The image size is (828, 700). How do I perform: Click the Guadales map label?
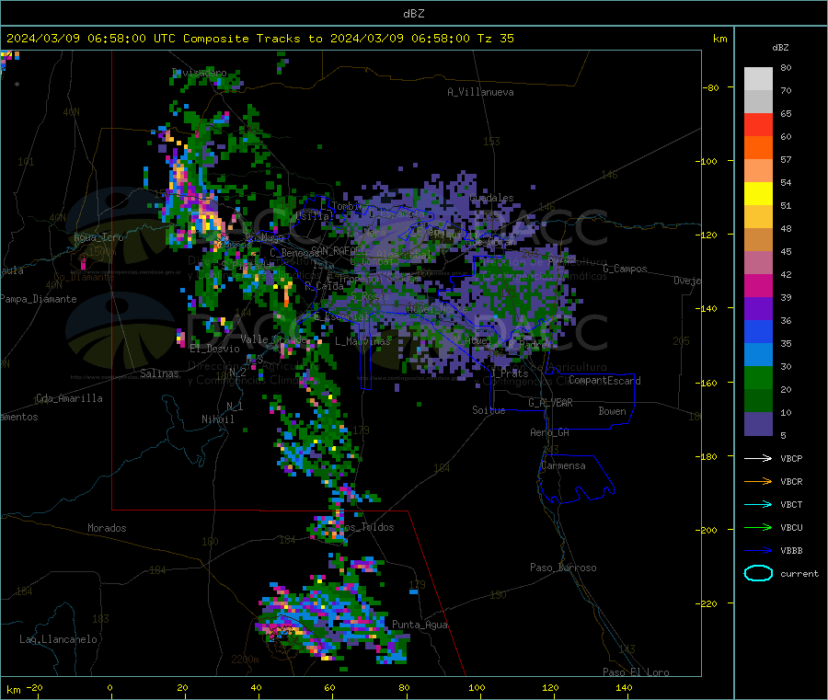(x=491, y=198)
